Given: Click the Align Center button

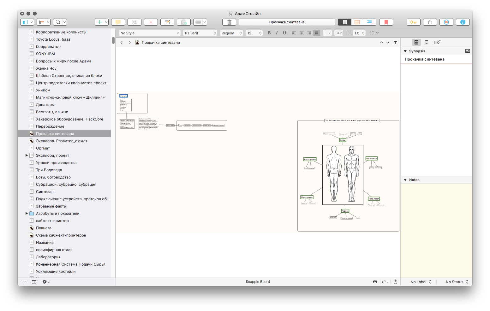Looking at the screenshot, I should [x=302, y=33].
